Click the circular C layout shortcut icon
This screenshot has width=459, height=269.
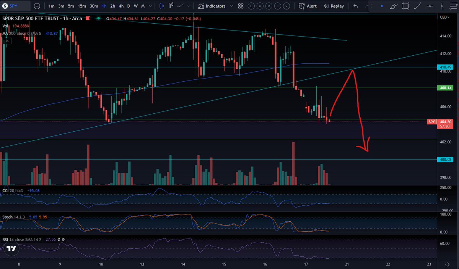tap(251, 6)
